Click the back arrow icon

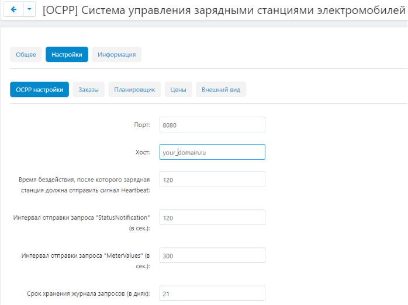coord(13,9)
